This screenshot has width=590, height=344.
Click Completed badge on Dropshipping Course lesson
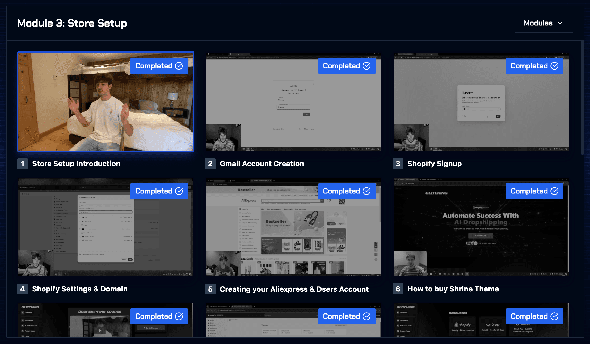tap(159, 316)
